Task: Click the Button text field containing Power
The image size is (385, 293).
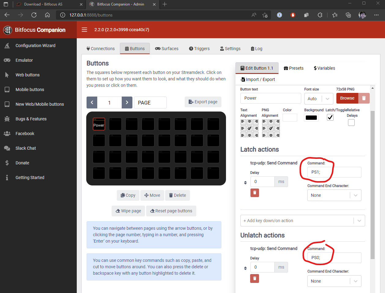Action: [271, 98]
